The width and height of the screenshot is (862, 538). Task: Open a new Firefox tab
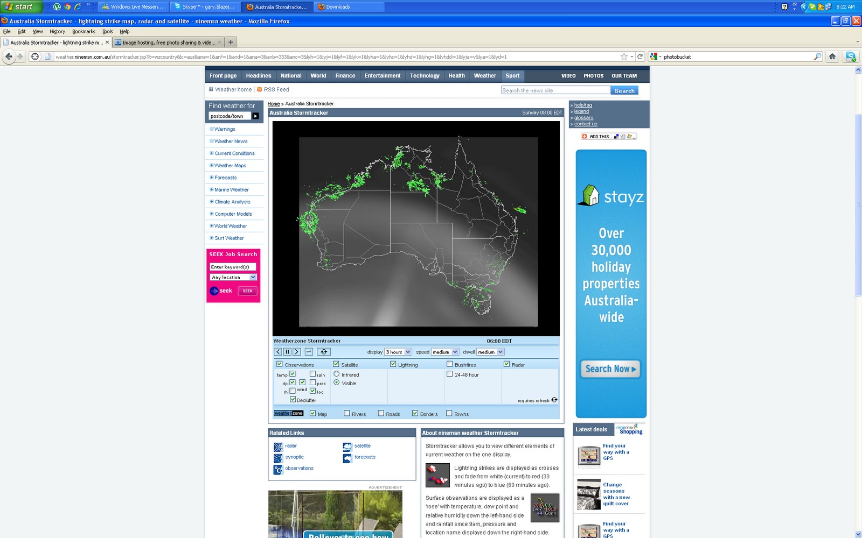pos(231,42)
